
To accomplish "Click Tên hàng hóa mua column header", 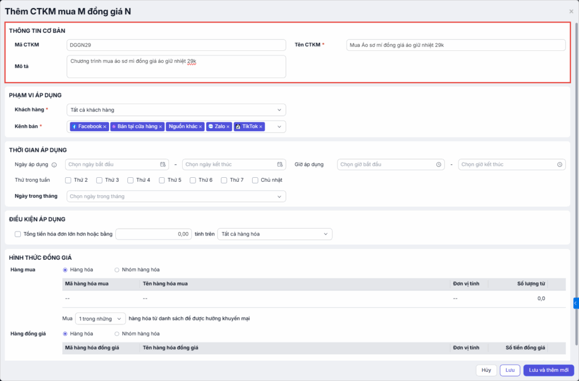I will [165, 284].
